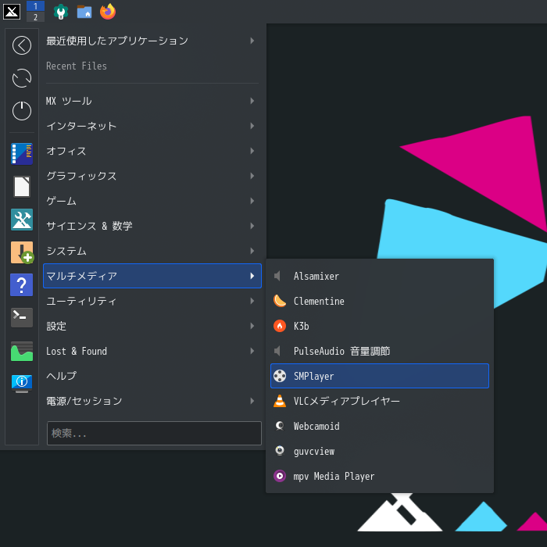547x547 pixels.
Task: Launch Alsamixer from the submenu
Action: 380,276
